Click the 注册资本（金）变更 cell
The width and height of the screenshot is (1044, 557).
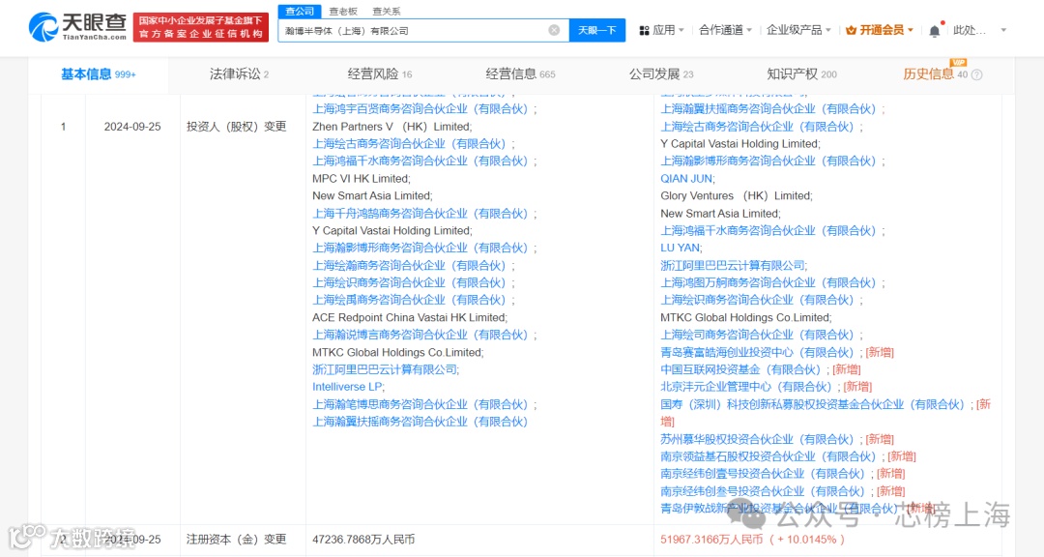[x=237, y=540]
